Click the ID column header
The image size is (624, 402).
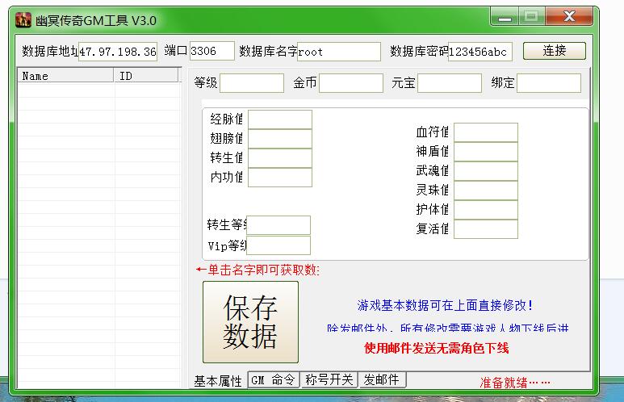[146, 76]
